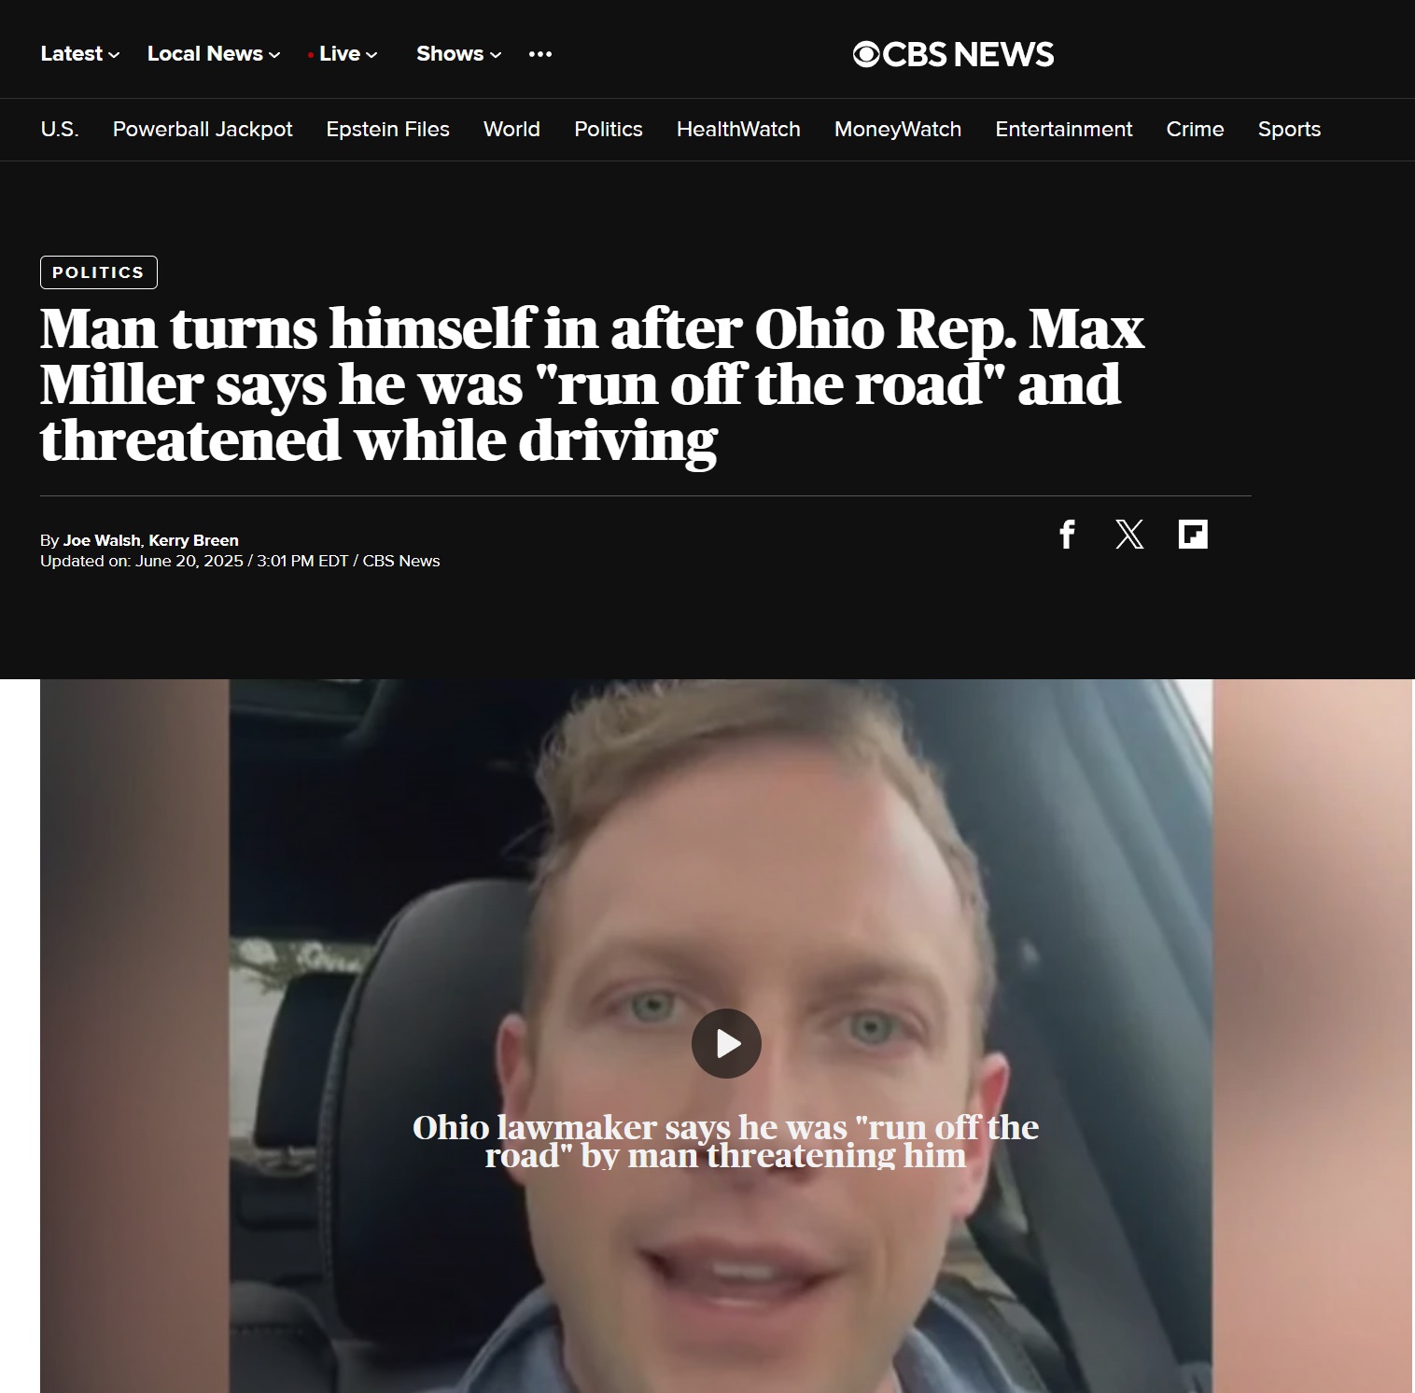Go to the World section
Viewport: 1415px width, 1393px height.
511,130
